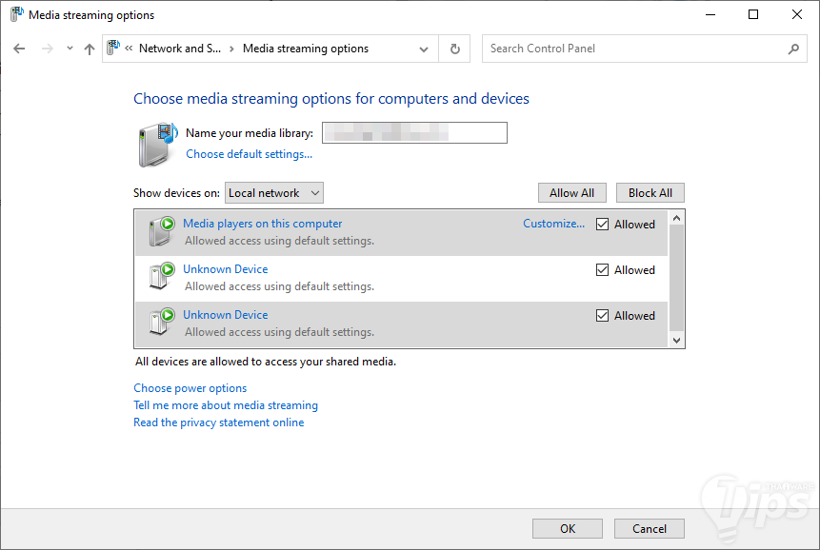Viewport: 820px width, 550px height.
Task: Click the Media streaming options breadcrumb
Action: pos(306,49)
